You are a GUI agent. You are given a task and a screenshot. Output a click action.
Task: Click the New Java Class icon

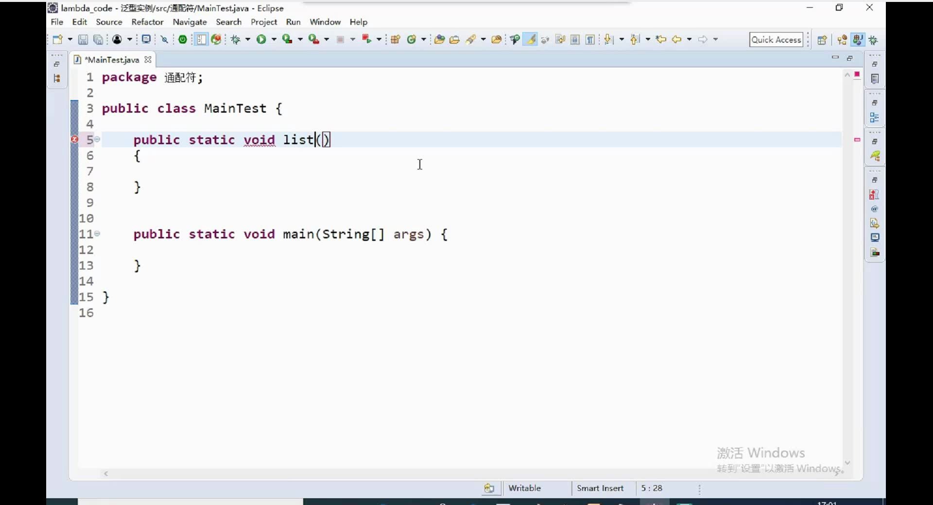click(x=412, y=39)
